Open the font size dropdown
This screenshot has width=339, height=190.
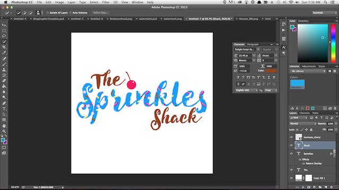point(254,55)
